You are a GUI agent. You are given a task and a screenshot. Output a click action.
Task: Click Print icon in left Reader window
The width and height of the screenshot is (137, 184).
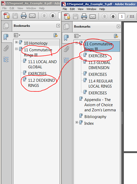[24, 16]
